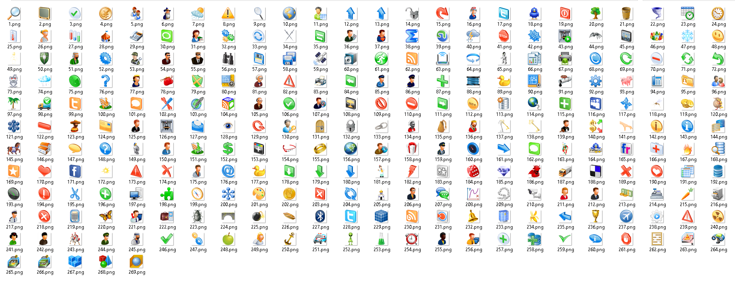The height and width of the screenshot is (285, 735).
Task: Click the palm tree icon 97.png
Action: (14, 104)
